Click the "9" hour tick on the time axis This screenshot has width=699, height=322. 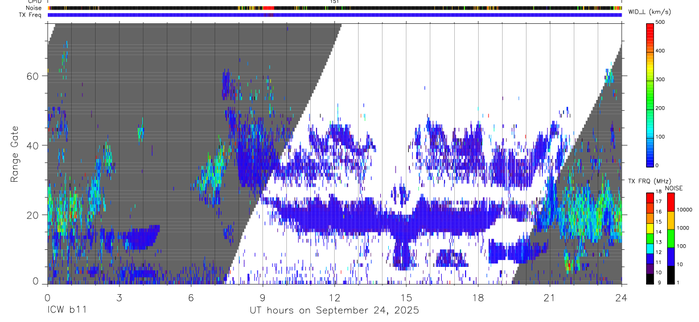pos(262,296)
